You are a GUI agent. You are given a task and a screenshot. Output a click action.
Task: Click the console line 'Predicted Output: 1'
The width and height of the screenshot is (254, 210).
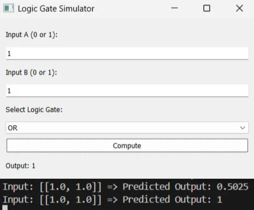(112, 200)
